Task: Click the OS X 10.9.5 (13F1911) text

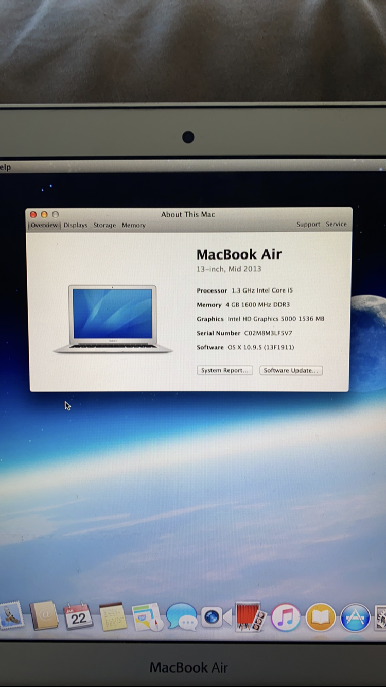Action: tap(261, 347)
